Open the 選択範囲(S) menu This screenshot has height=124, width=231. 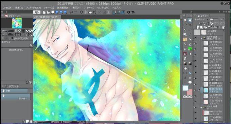pyautogui.click(x=63, y=8)
